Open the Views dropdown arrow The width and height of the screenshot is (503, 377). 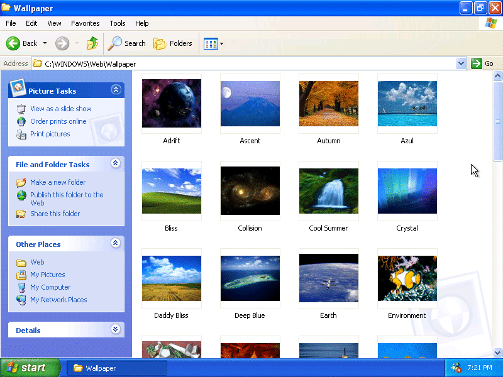coord(221,43)
